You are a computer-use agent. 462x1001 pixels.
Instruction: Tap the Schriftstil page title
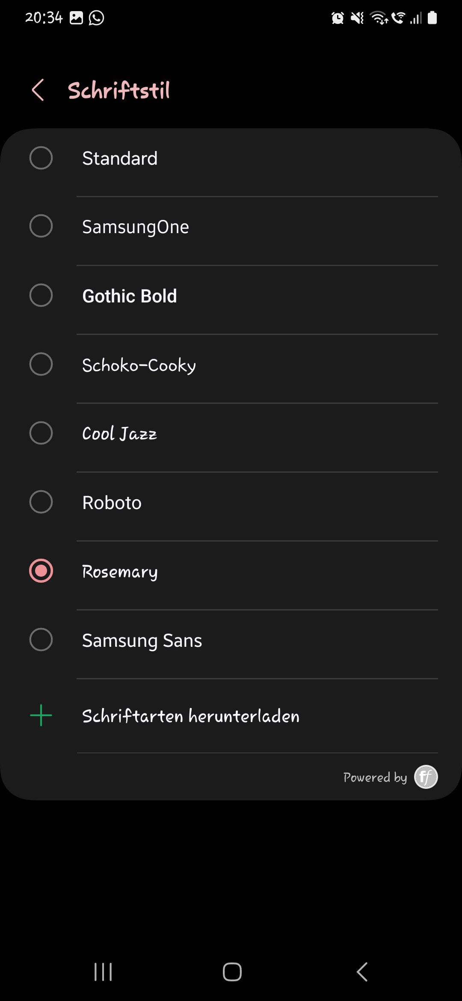click(119, 91)
